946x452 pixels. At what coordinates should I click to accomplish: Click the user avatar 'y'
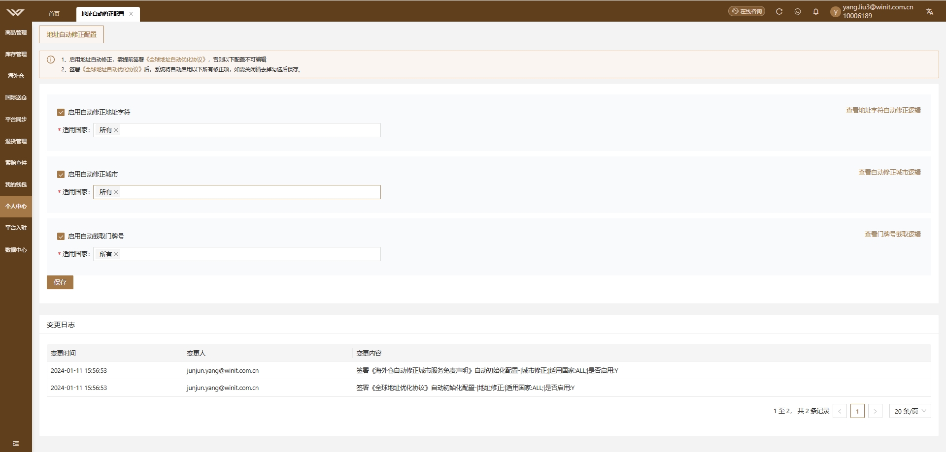835,12
